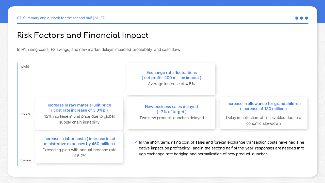Click the vertical axis line on the left

point(18,114)
